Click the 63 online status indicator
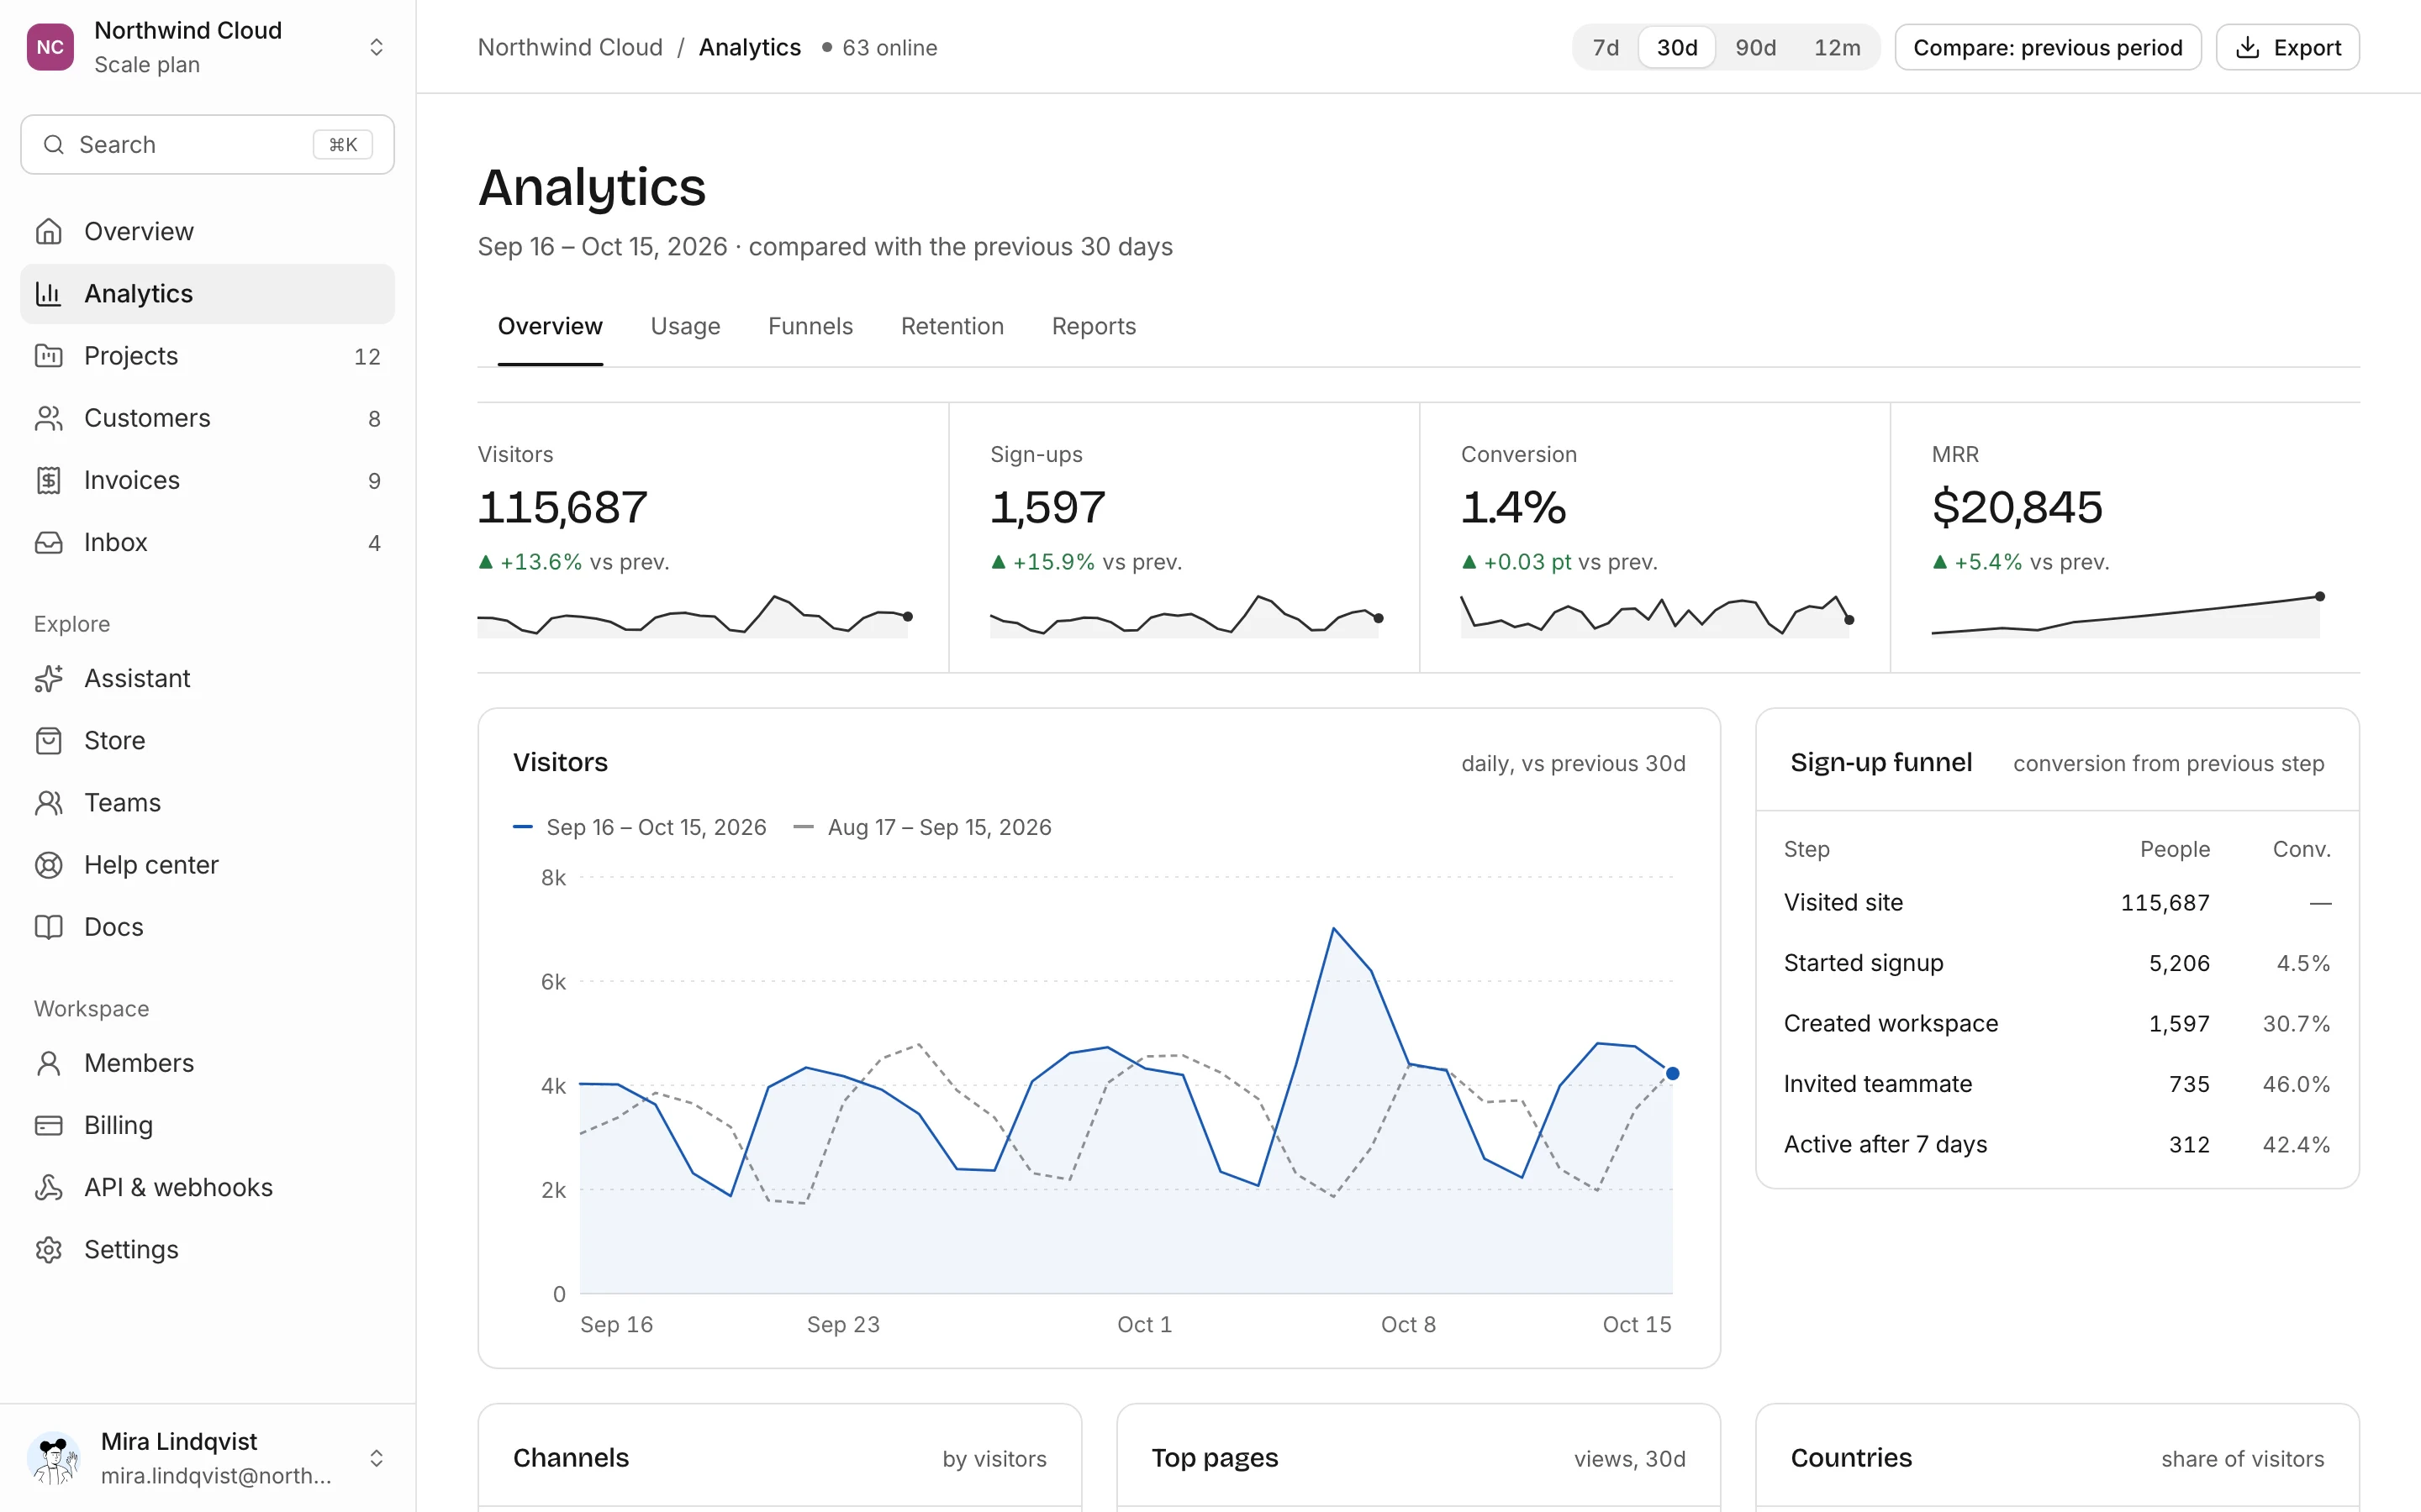The image size is (2421, 1512). point(879,47)
